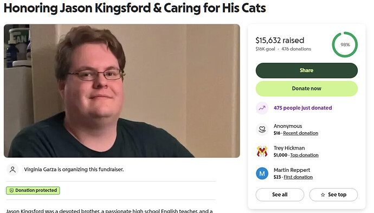This screenshot has width=374, height=213.
Task: Open the Share button
Action: tap(306, 70)
